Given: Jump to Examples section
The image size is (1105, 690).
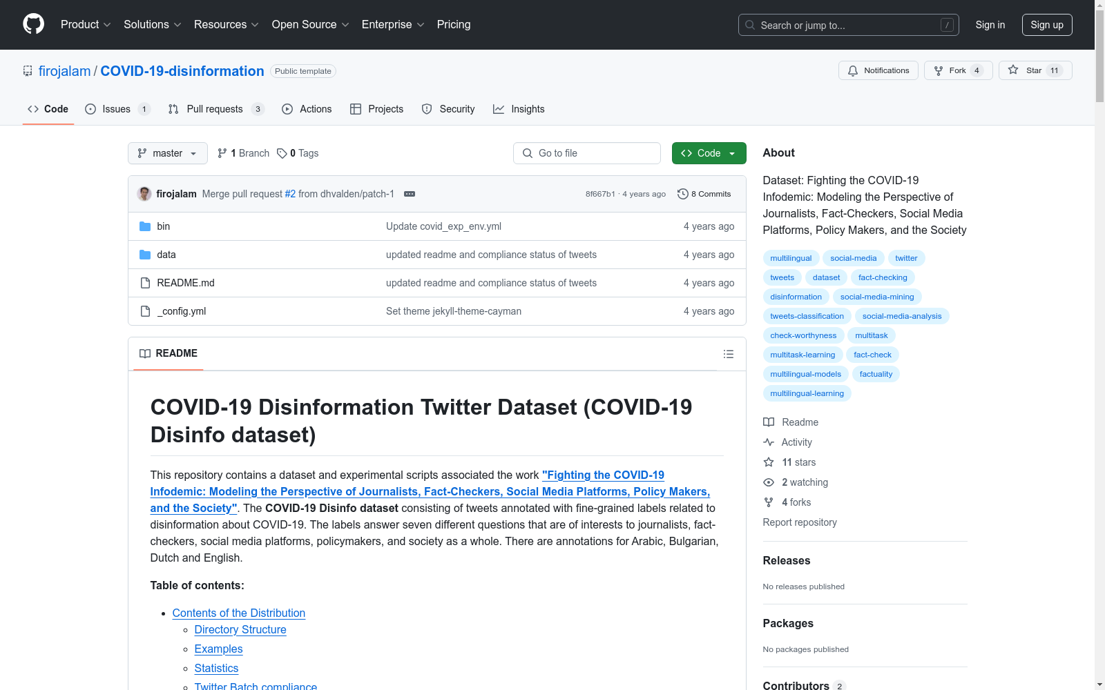Looking at the screenshot, I should coord(219,649).
